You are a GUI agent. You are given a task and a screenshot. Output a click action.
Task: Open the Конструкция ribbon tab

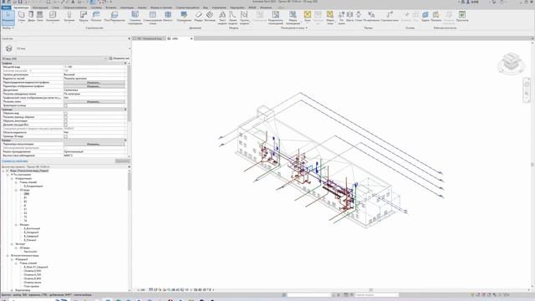(x=40, y=8)
